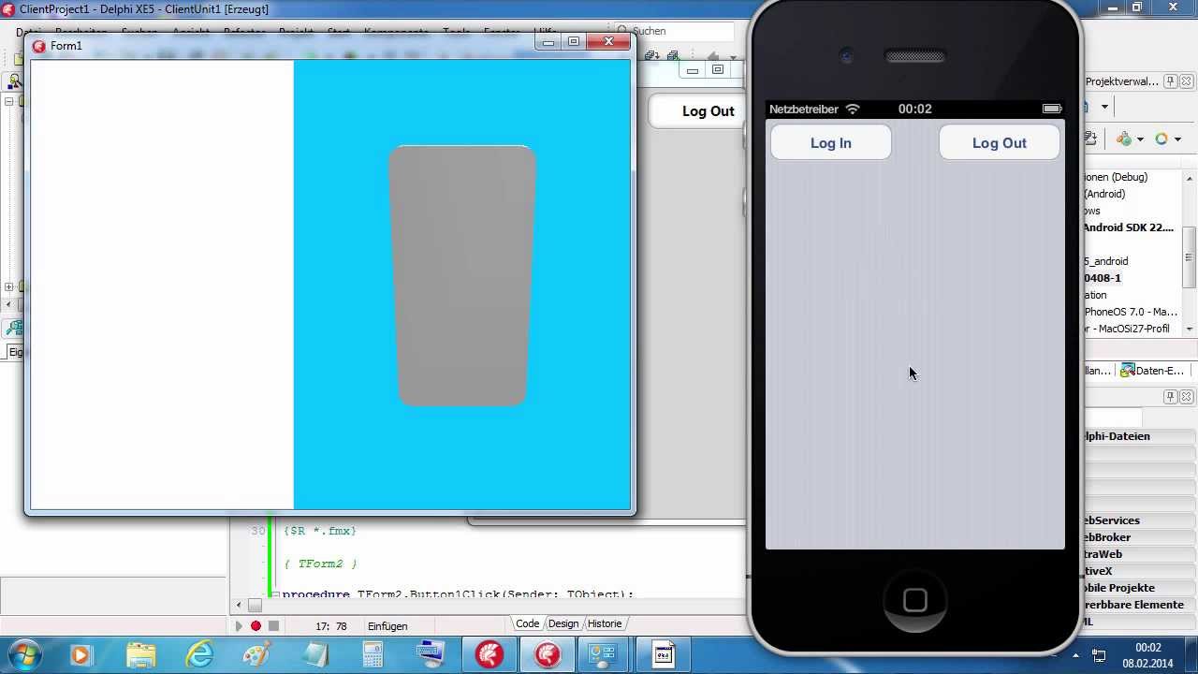The height and width of the screenshot is (674, 1198).
Task: Select the MacOSi27-Profil tree item
Action: click(1127, 329)
